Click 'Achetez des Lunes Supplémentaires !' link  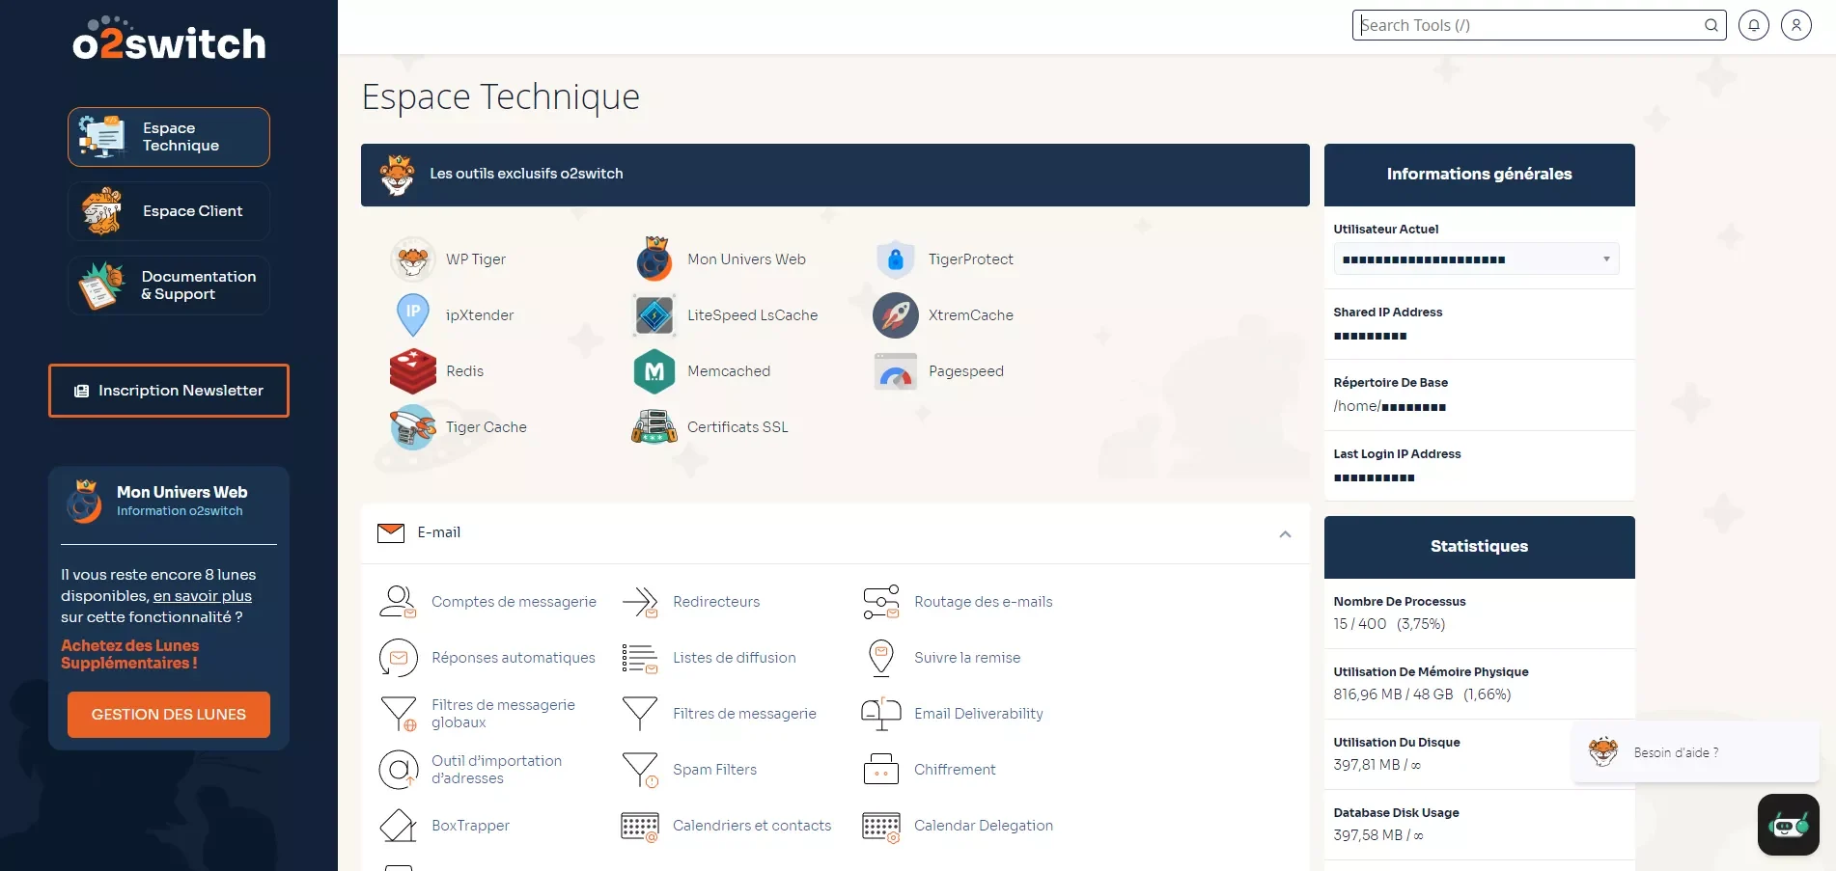tap(130, 655)
